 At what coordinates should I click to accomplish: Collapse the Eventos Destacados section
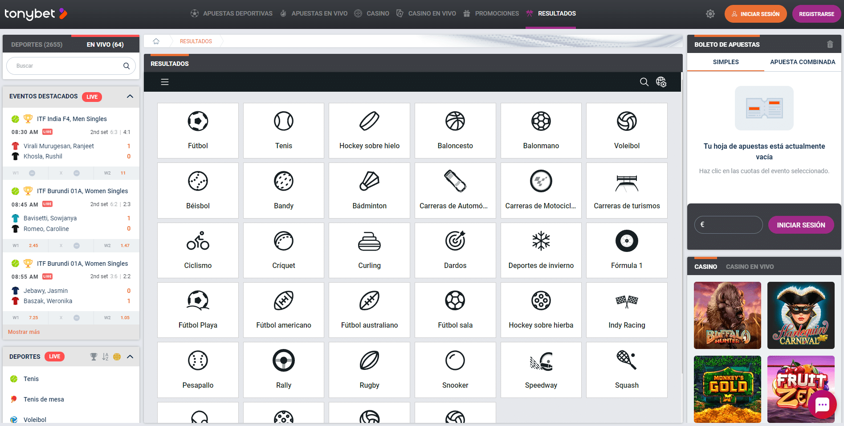coord(130,97)
